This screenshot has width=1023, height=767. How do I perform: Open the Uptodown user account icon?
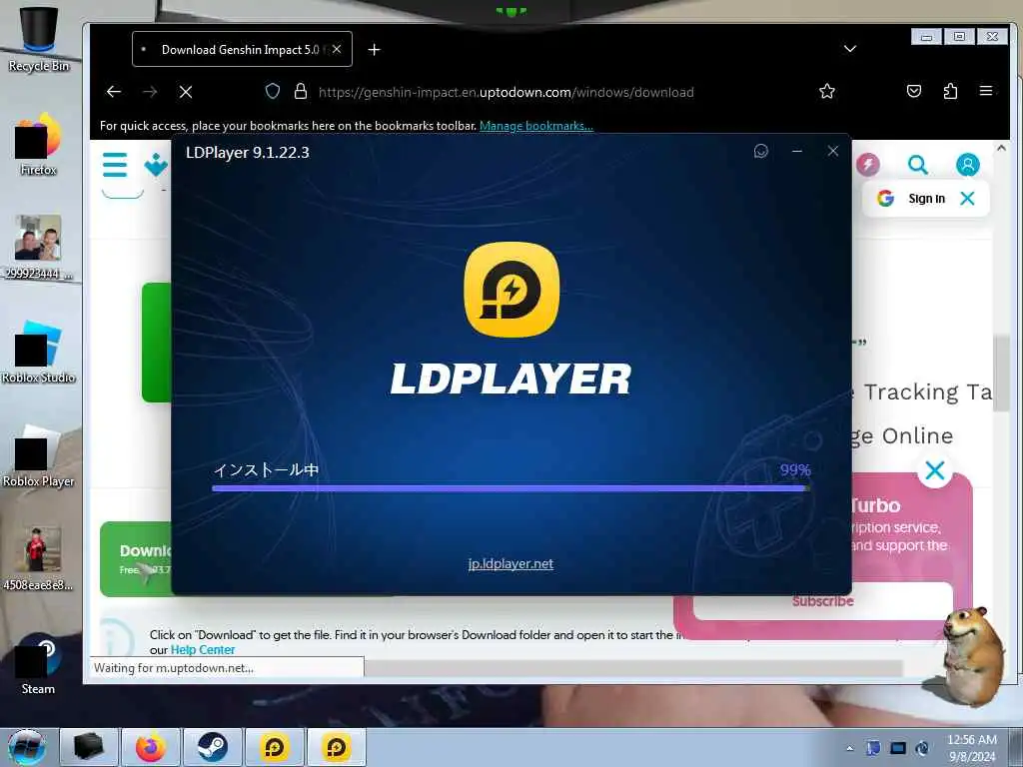pos(967,165)
